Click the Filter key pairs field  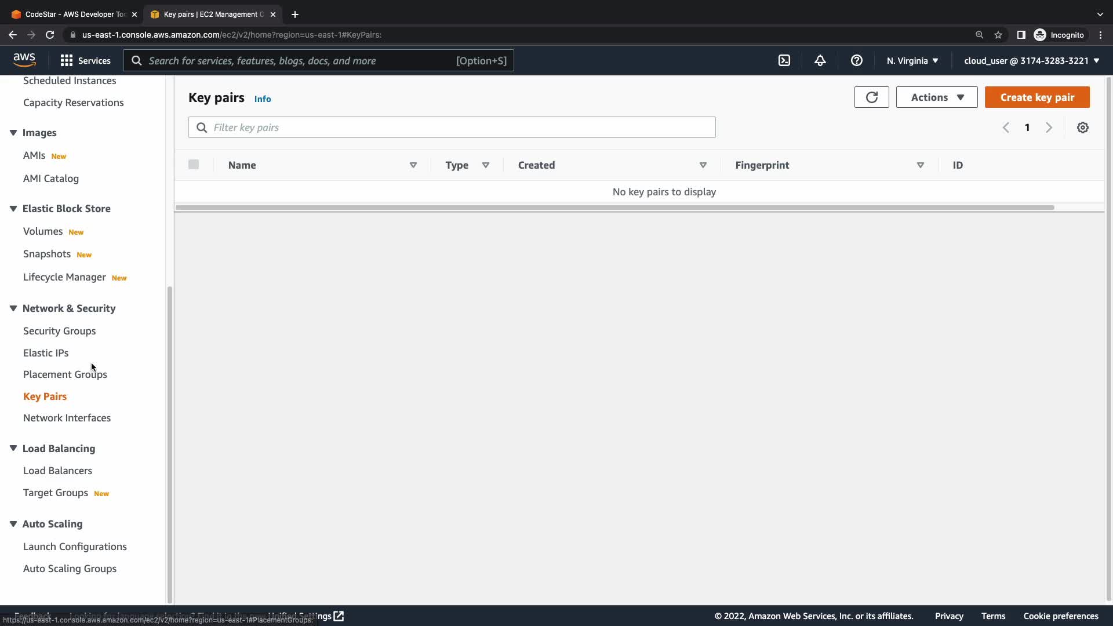pos(452,128)
